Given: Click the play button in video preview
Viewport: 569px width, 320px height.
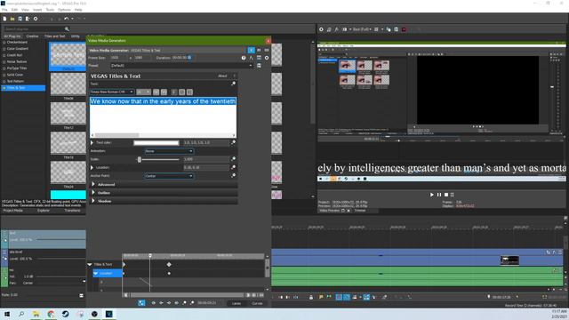Looking at the screenshot, I should coord(432,195).
